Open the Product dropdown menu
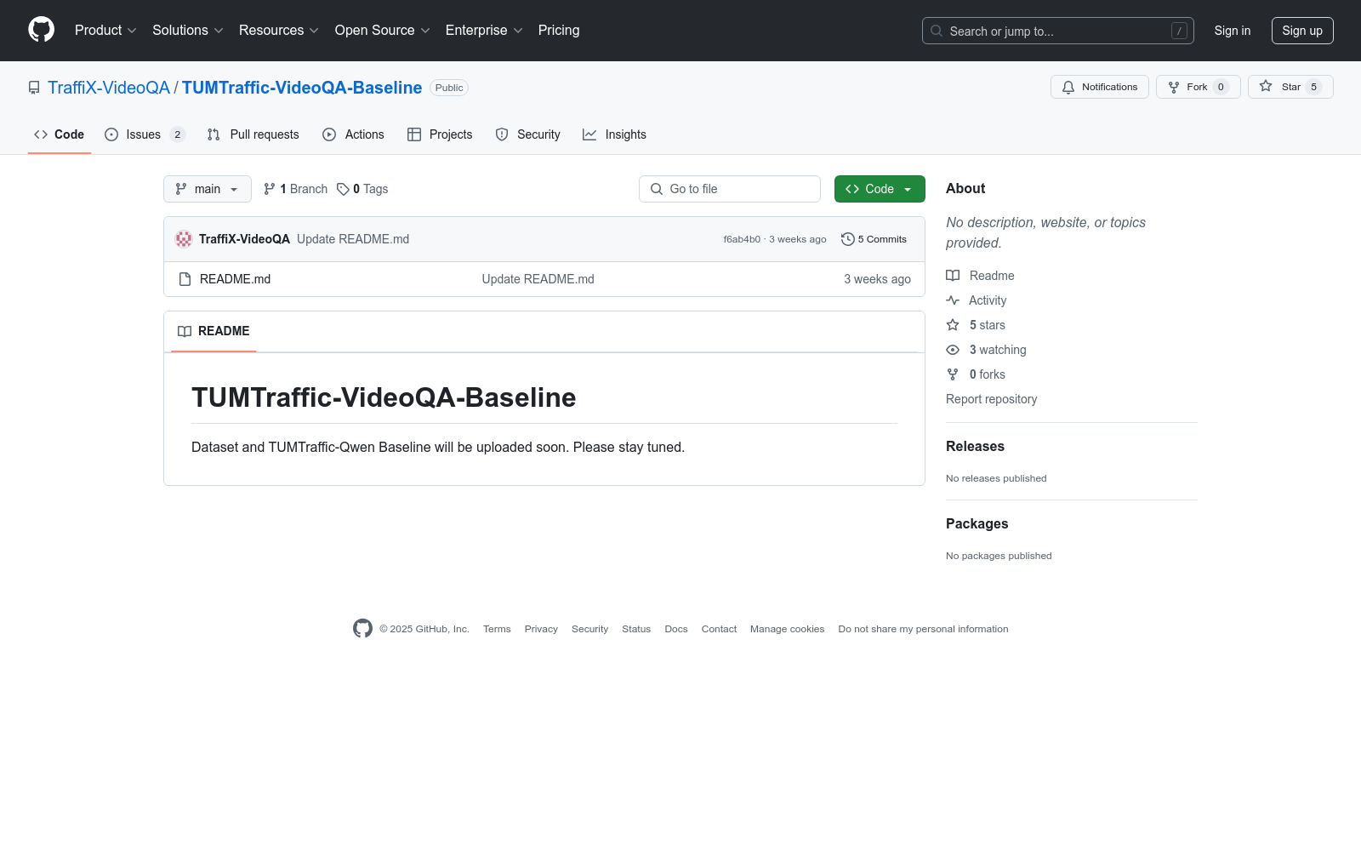Image resolution: width=1361 pixels, height=851 pixels. (105, 31)
